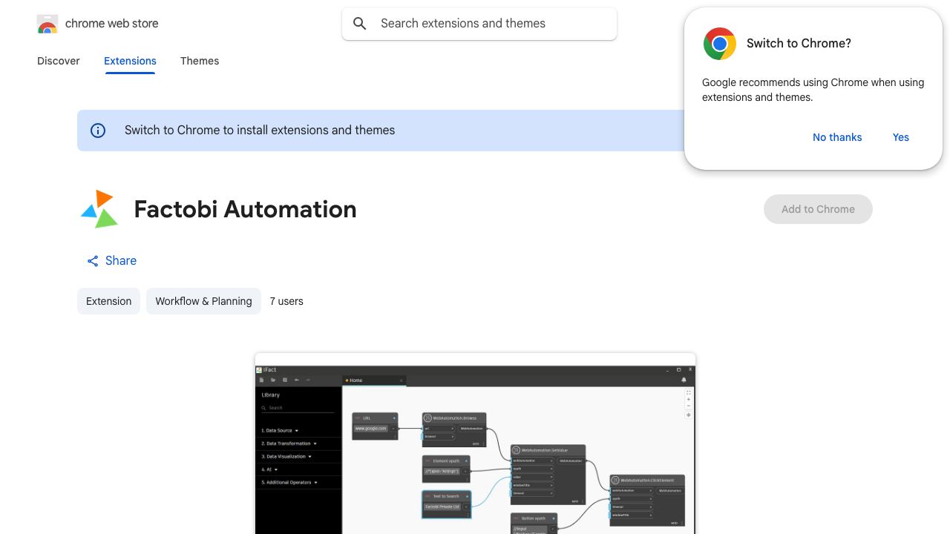The width and height of the screenshot is (950, 534).
Task: Open the Workflow & Planning category chip
Action: coord(203,301)
